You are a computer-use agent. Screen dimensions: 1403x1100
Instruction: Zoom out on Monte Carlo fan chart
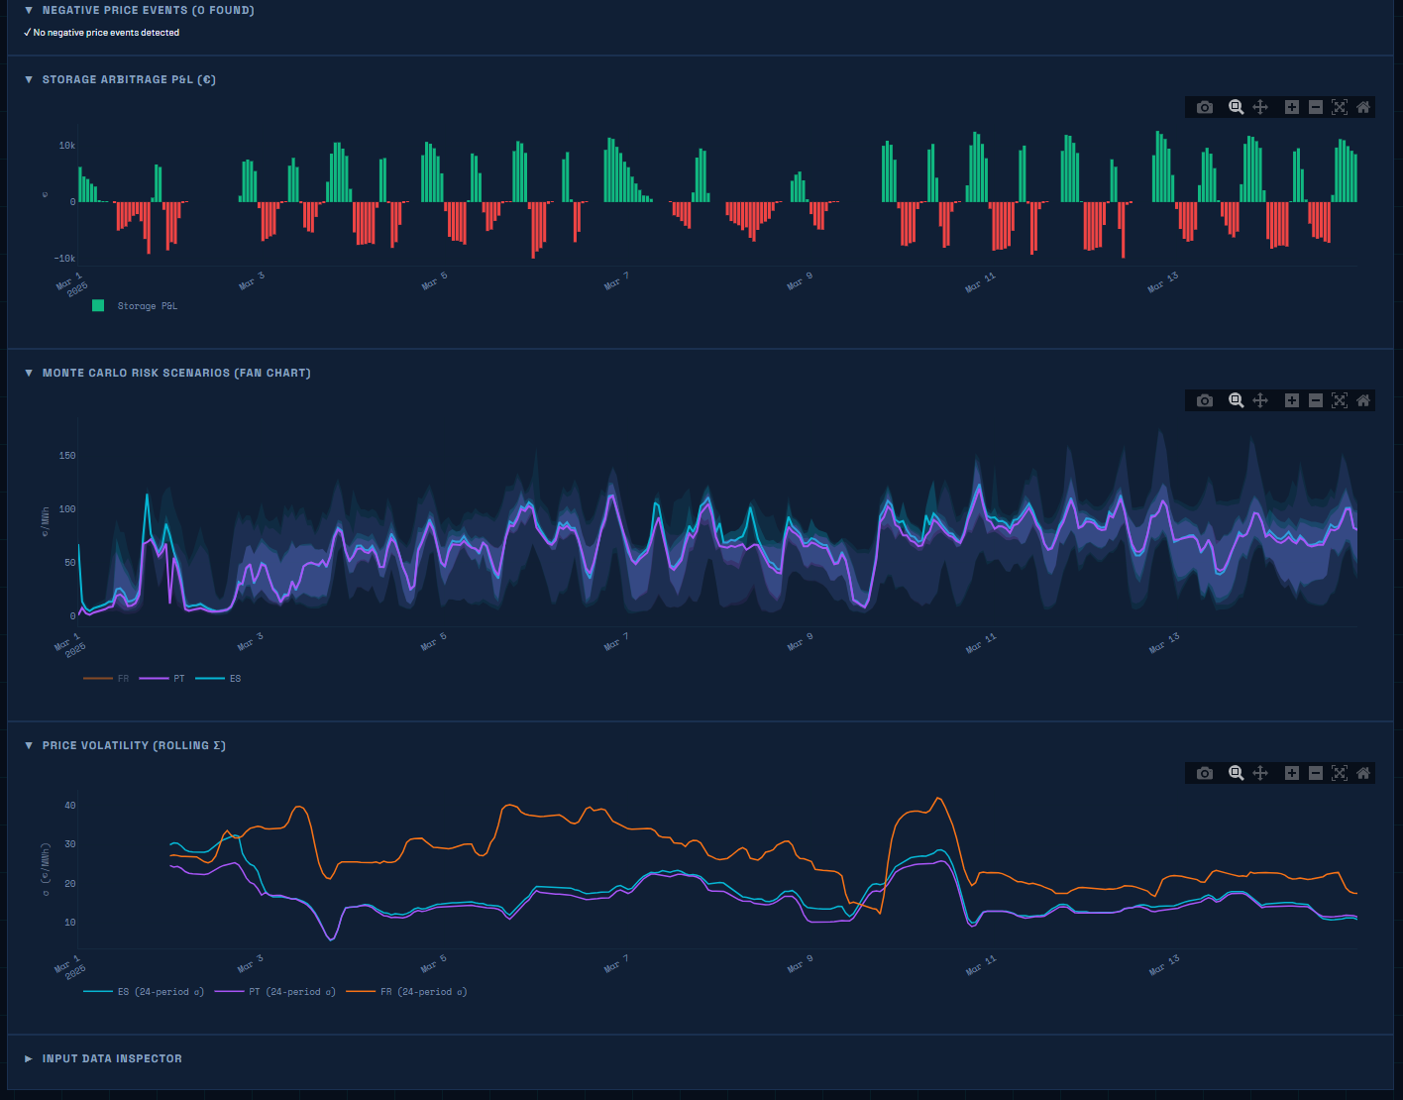pos(1316,400)
